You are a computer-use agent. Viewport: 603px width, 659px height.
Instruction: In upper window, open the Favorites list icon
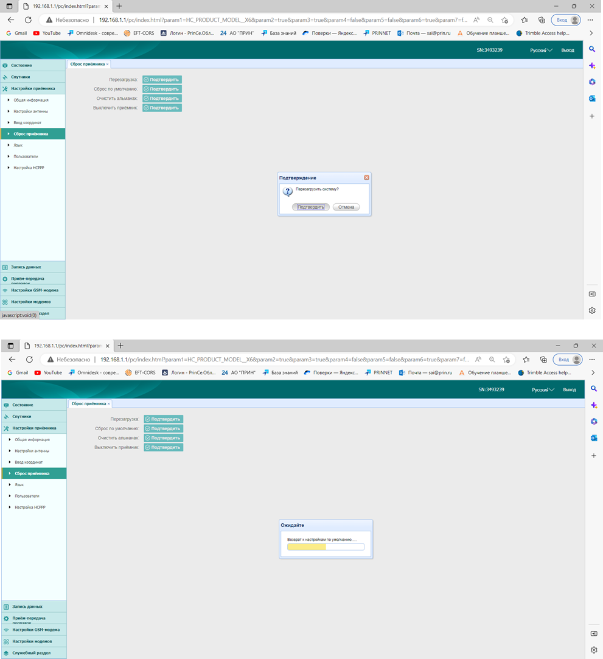[x=525, y=19]
